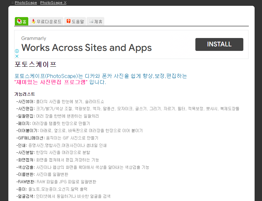
Task: Click the red question mark icon
Action: tap(68, 21)
